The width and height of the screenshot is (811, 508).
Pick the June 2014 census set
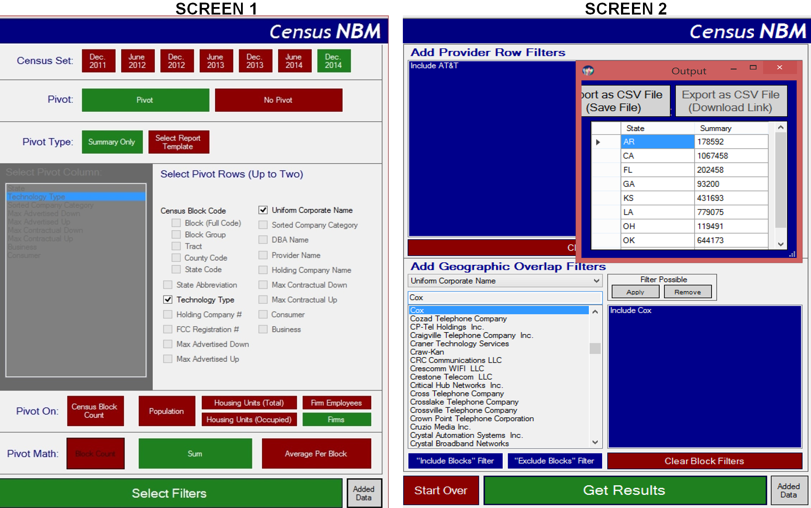(x=294, y=61)
